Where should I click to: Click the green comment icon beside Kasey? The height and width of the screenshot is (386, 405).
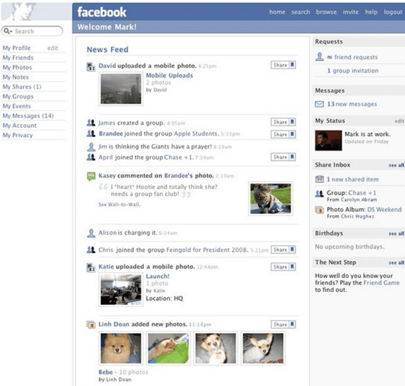pyautogui.click(x=91, y=176)
